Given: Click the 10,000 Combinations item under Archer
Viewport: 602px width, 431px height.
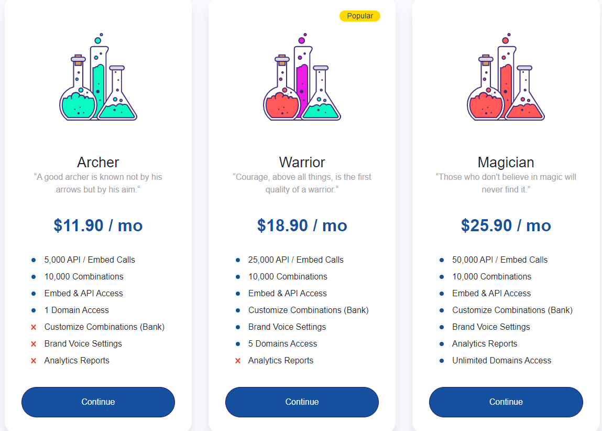Looking at the screenshot, I should click(84, 276).
